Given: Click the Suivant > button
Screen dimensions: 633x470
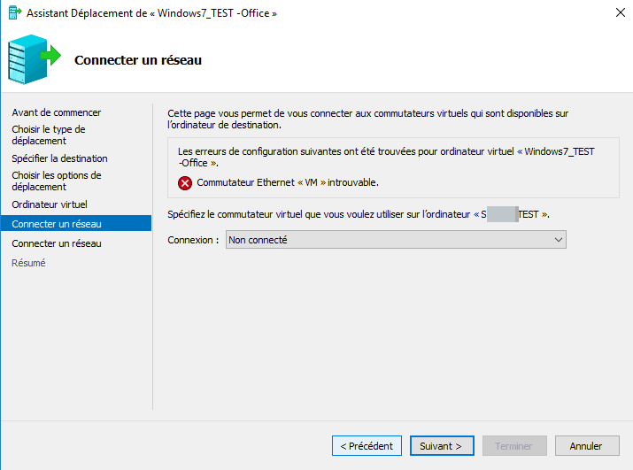Looking at the screenshot, I should pyautogui.click(x=442, y=446).
